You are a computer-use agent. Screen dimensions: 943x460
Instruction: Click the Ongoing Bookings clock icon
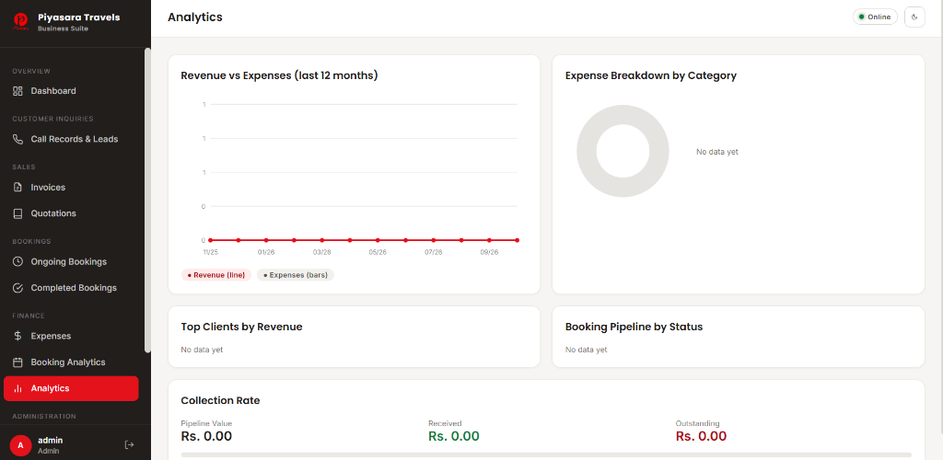pos(17,262)
